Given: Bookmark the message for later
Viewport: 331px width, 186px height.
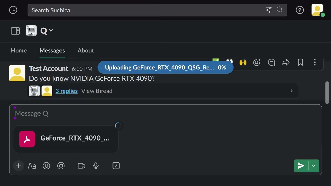Looking at the screenshot, I should tap(300, 62).
